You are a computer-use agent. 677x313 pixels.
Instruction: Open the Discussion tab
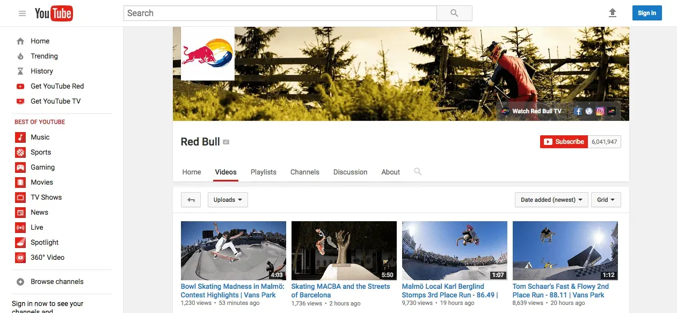350,172
